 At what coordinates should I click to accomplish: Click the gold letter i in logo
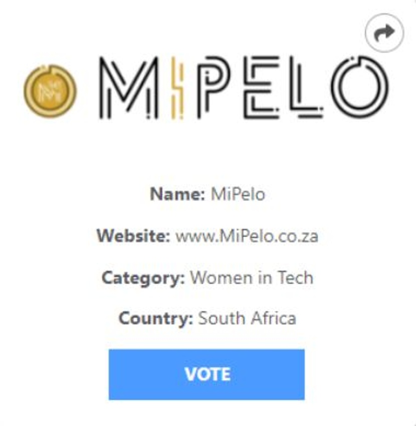(x=177, y=88)
